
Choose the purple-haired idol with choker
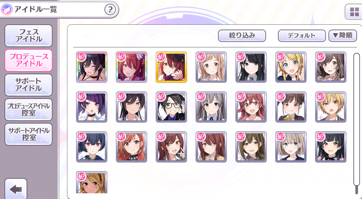(x=92, y=107)
